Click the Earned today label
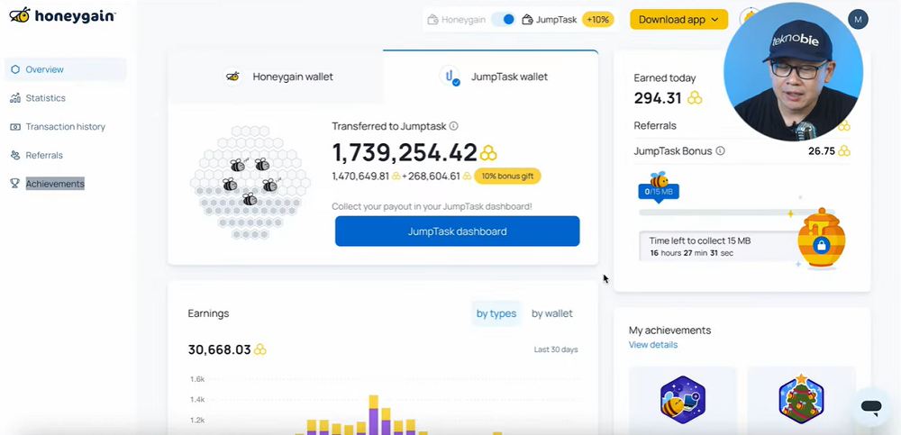This screenshot has height=435, width=901. click(x=664, y=78)
